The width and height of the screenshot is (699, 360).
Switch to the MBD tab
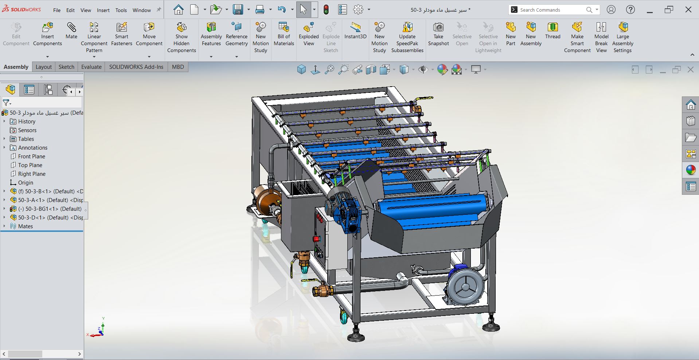click(178, 67)
